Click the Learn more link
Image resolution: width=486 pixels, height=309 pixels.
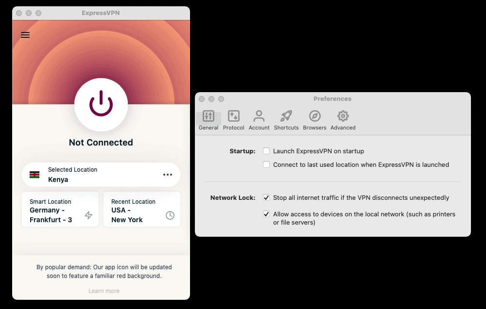tap(104, 291)
